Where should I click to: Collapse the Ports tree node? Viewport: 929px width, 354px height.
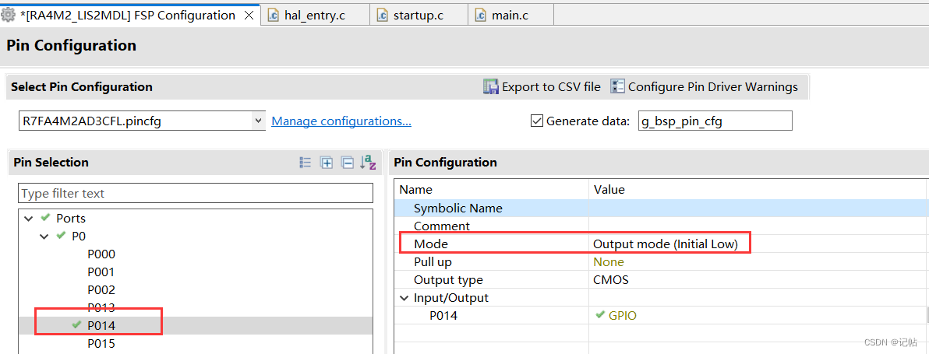(29, 219)
